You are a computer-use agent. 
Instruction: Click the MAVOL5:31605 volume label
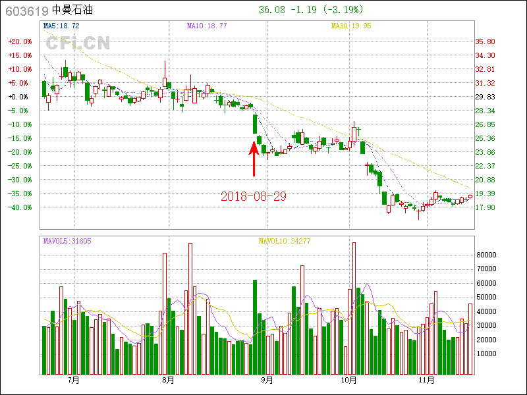67,241
